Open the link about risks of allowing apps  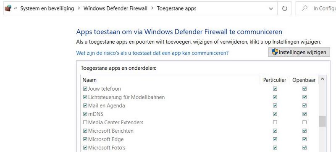tap(152, 52)
